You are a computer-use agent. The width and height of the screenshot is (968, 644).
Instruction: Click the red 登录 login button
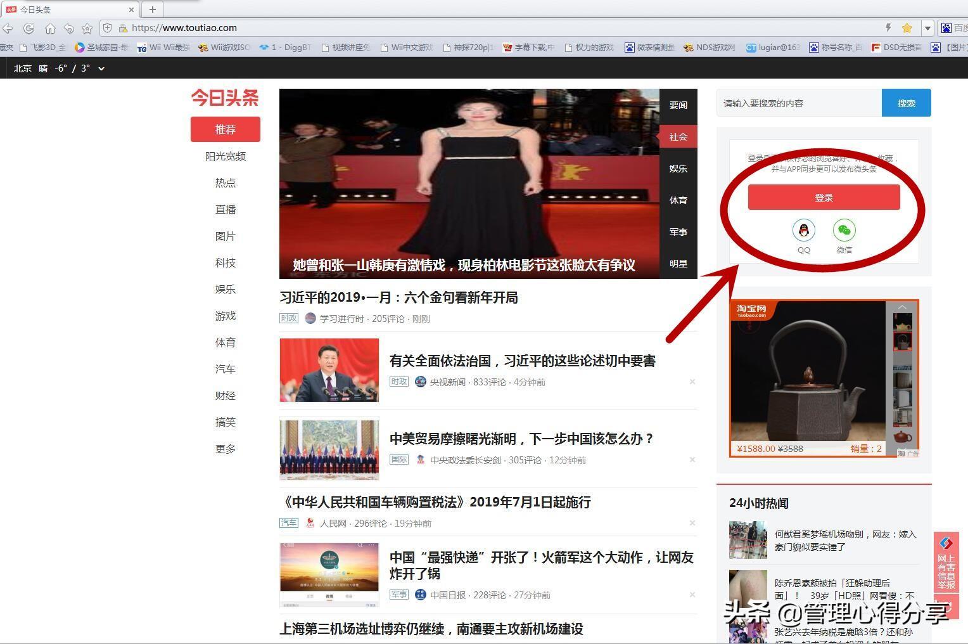click(824, 198)
